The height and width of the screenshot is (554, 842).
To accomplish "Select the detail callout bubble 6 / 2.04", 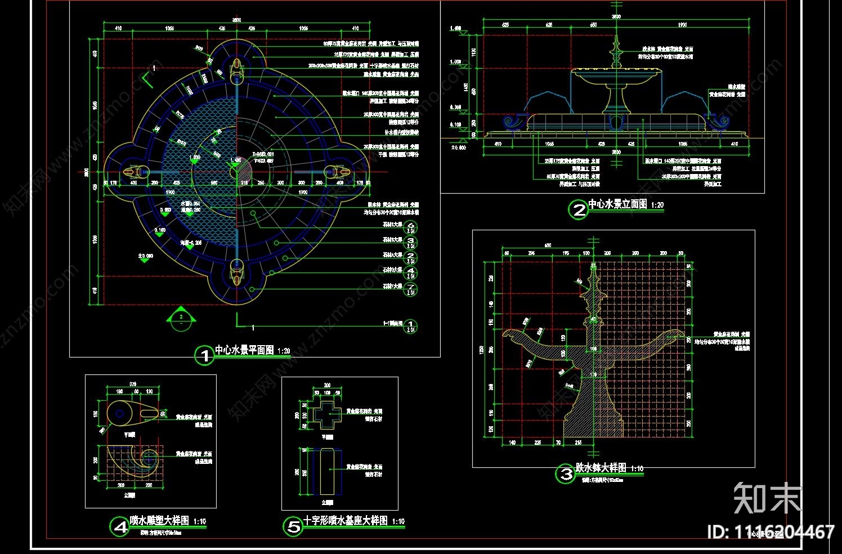I will 411,227.
